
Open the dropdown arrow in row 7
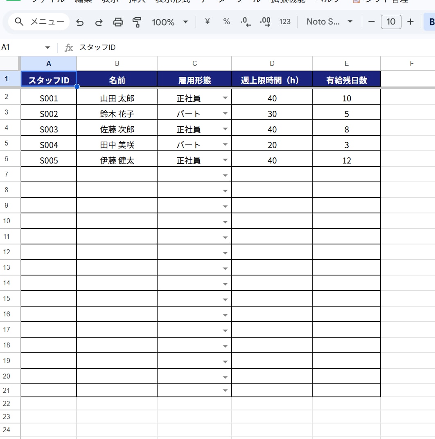[225, 175]
